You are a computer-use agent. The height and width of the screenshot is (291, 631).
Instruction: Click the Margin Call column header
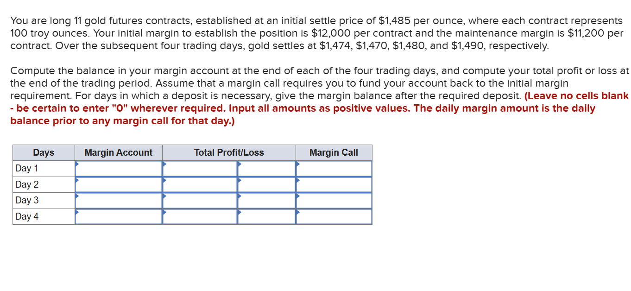coord(334,152)
